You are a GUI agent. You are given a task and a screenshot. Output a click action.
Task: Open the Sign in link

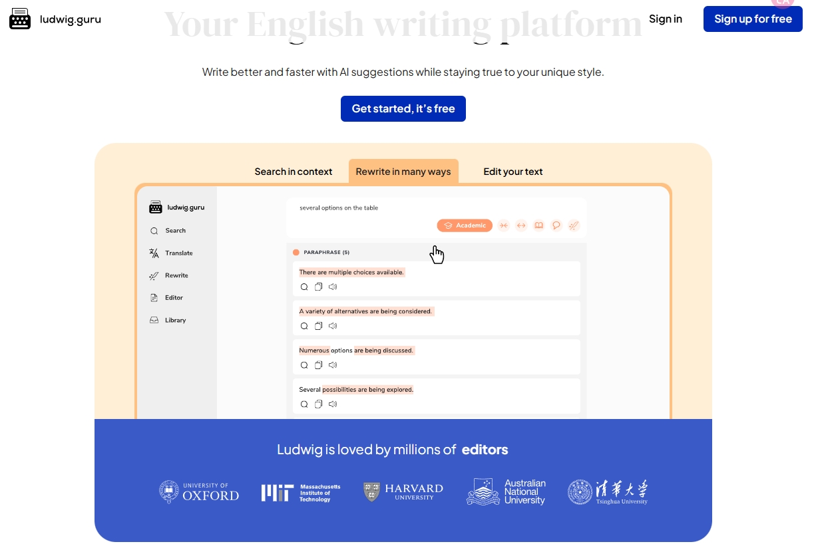(665, 19)
